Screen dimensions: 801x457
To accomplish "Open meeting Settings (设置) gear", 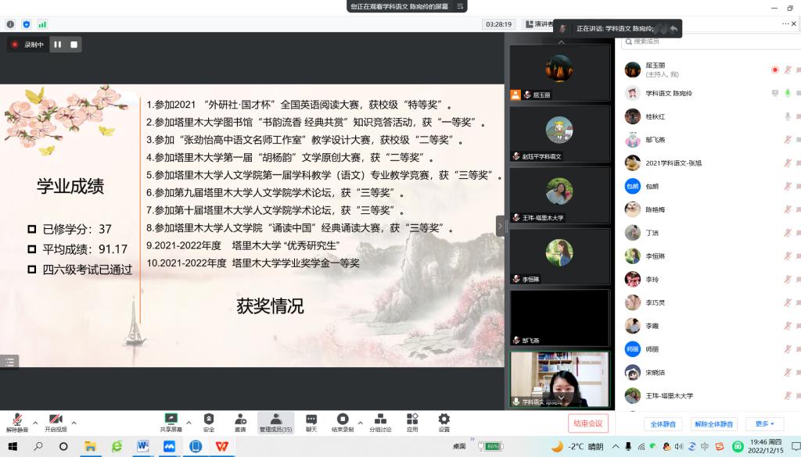I will [x=444, y=420].
